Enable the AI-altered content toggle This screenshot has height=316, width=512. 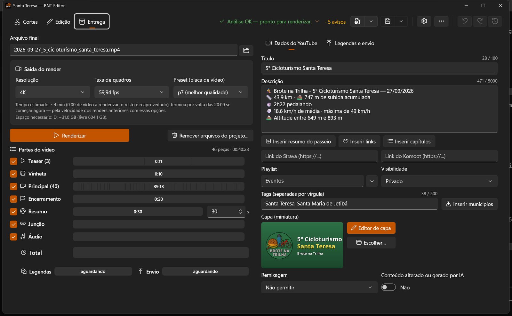pos(388,288)
